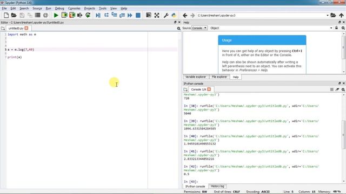This screenshot has width=346, height=194.
Task: Open PYTHONPATH manager python icon
Action: tap(174, 15)
